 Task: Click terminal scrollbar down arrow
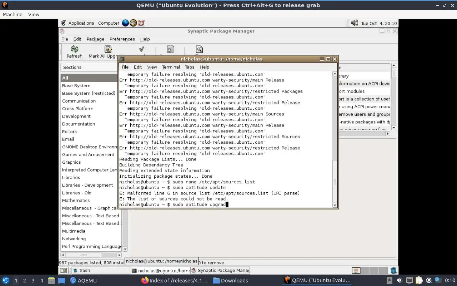click(335, 205)
